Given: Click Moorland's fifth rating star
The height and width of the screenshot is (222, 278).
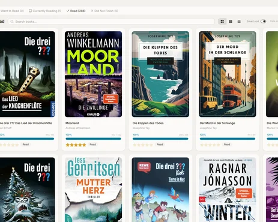Looking at the screenshot, I should point(84,145).
